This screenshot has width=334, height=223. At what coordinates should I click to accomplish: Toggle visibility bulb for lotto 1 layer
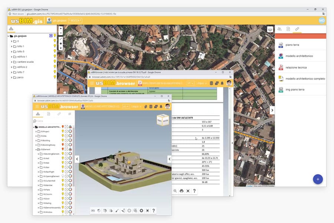[55, 46]
